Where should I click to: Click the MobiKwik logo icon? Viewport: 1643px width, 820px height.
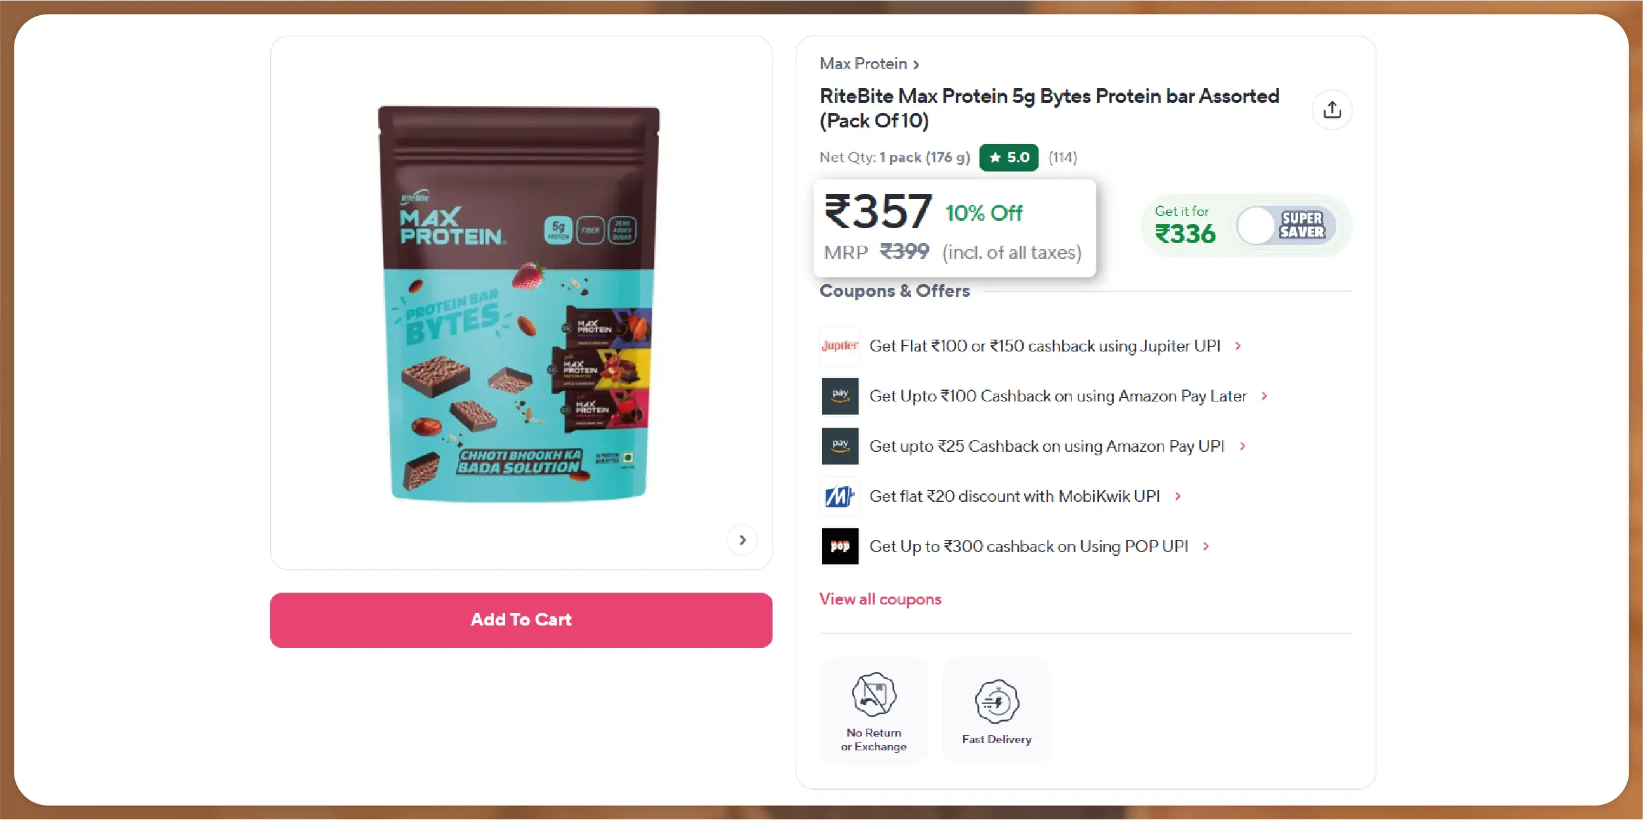tap(840, 496)
